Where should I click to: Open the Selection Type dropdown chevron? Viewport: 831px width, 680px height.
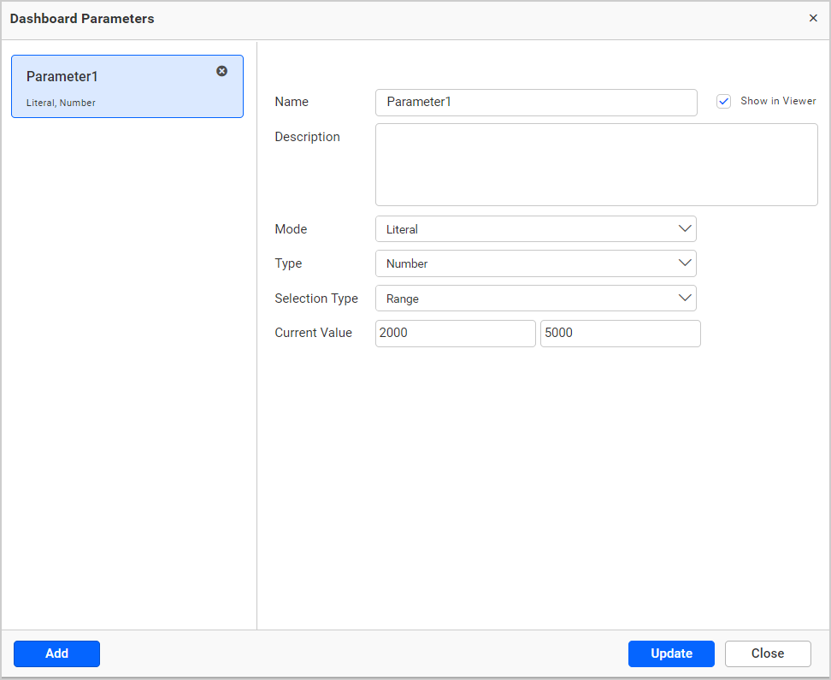click(685, 298)
